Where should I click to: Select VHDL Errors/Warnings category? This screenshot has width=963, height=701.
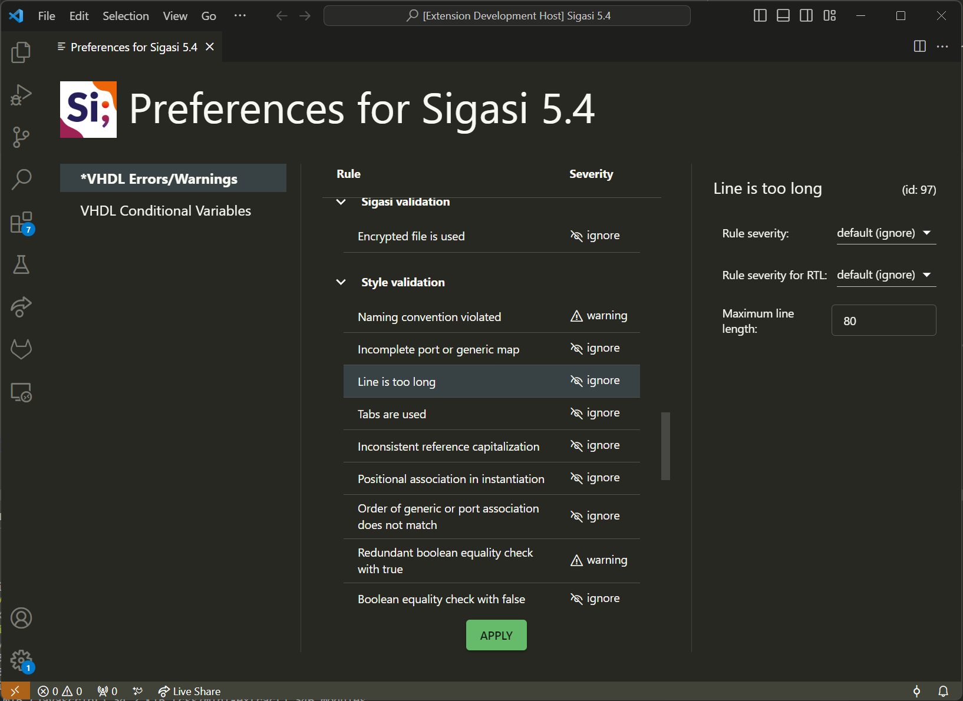173,178
